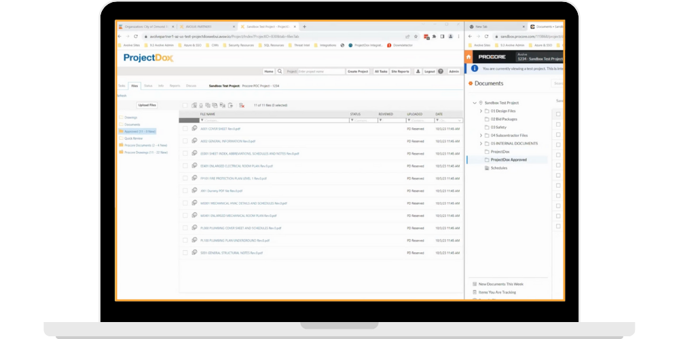Switch to the Status tab
Viewport: 679px width, 339px height.
(x=148, y=86)
